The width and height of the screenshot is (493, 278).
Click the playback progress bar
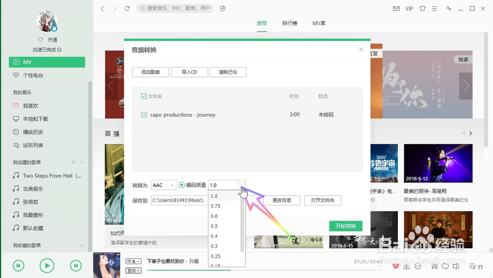click(264, 270)
